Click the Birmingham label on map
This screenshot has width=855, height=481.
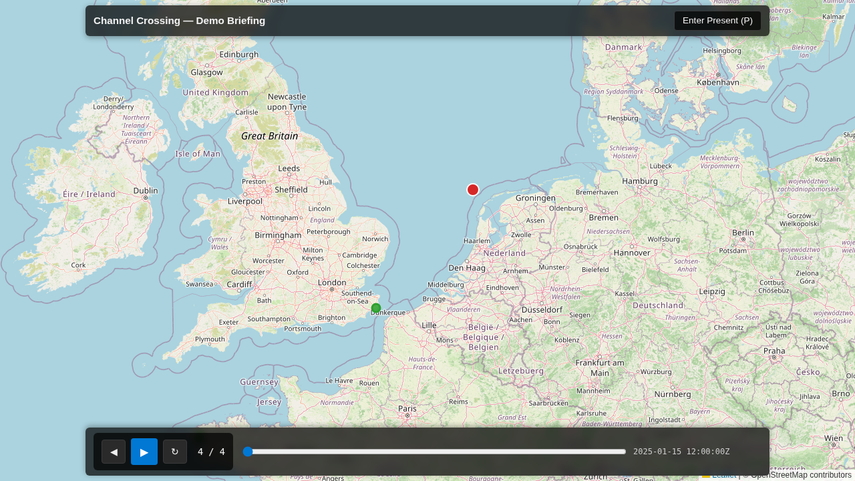tap(278, 235)
